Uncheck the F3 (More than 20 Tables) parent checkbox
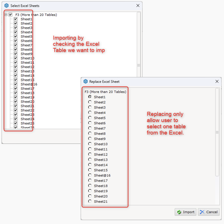The width and height of the screenshot is (224, 224). click(11, 14)
